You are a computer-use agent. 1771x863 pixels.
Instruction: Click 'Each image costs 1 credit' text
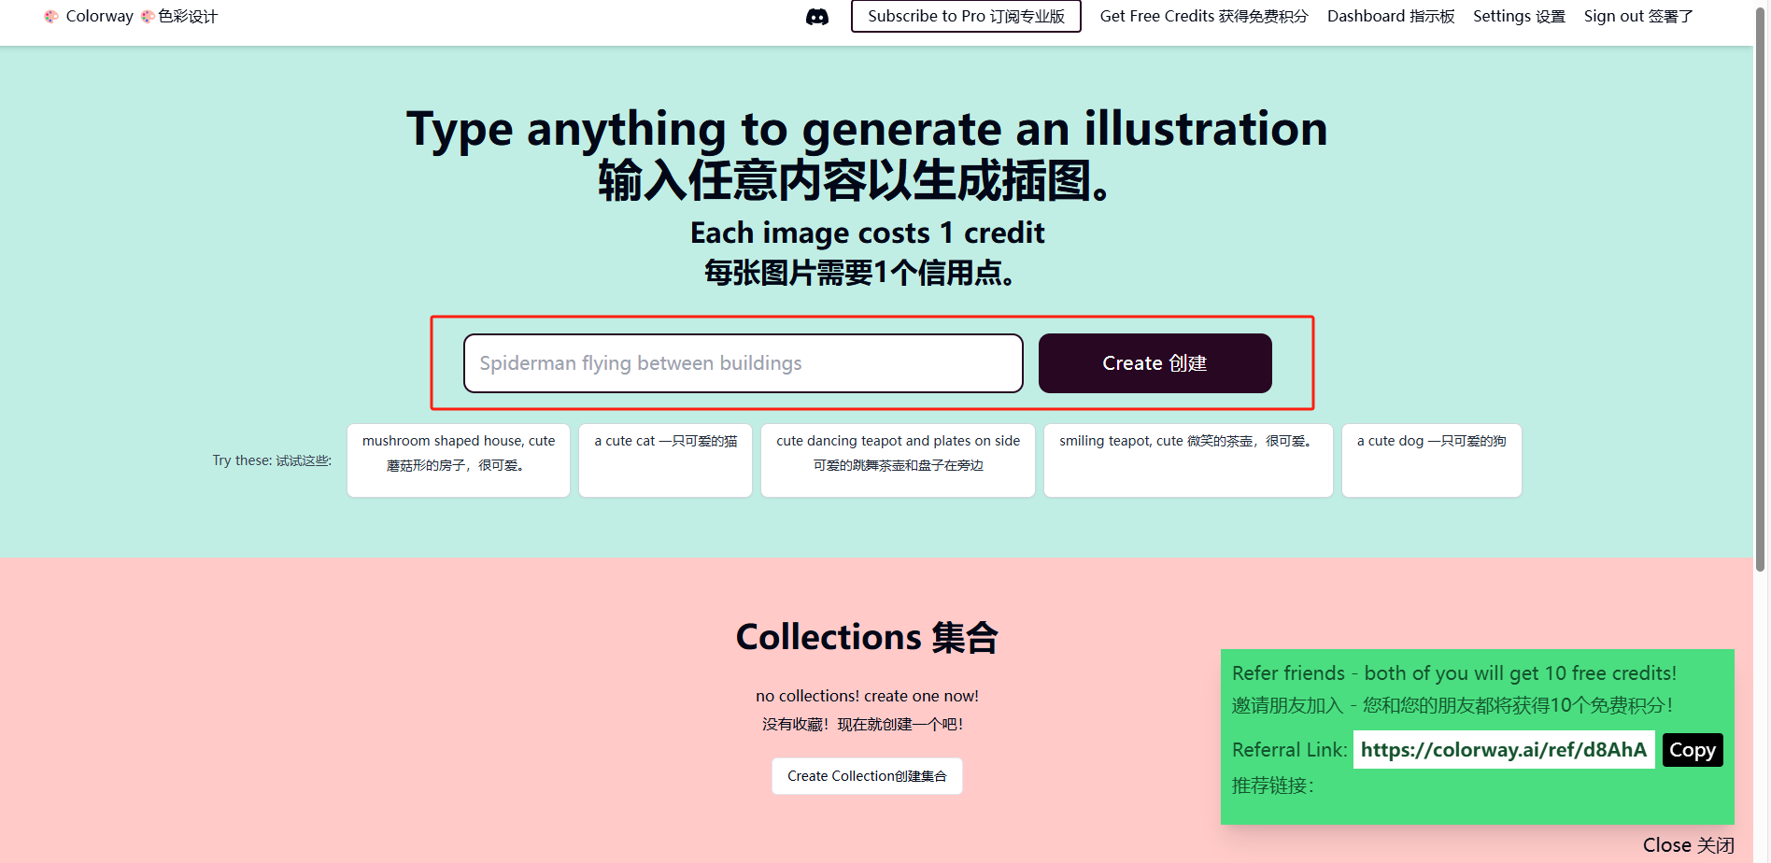pyautogui.click(x=867, y=233)
